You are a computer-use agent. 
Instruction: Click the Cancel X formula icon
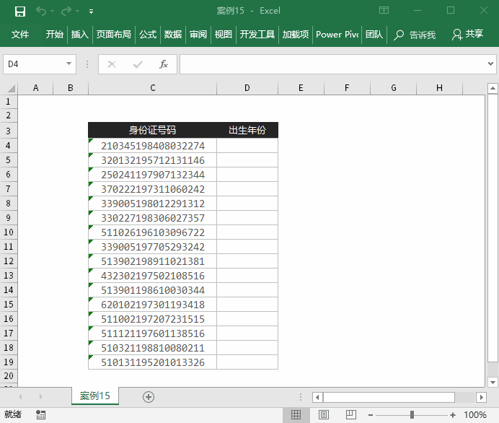click(112, 64)
